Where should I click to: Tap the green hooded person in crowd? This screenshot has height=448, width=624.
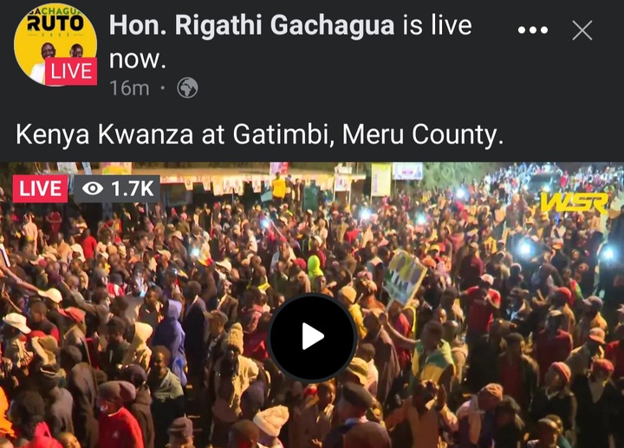315,268
